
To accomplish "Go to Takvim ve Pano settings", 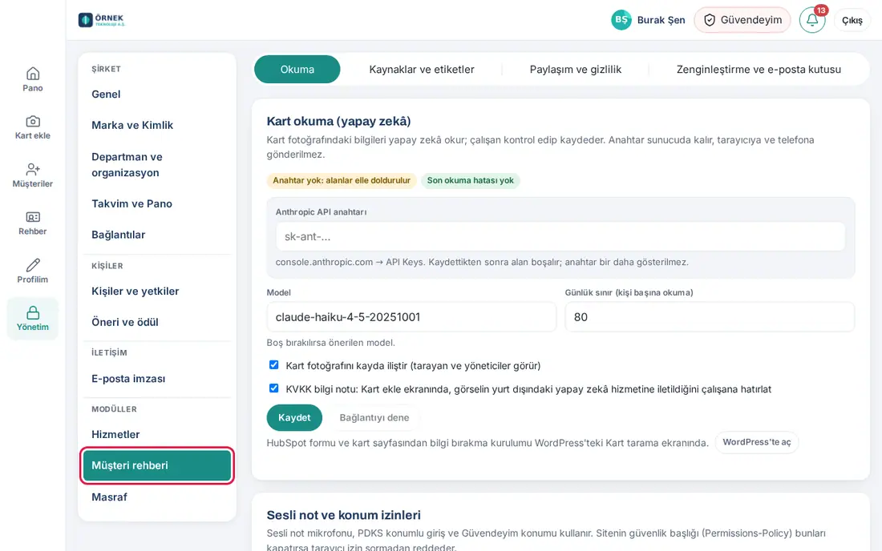I will point(157,203).
